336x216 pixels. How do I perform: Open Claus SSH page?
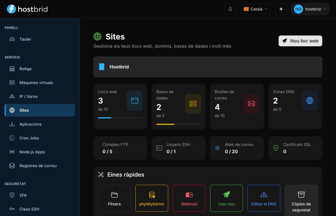tap(40, 209)
